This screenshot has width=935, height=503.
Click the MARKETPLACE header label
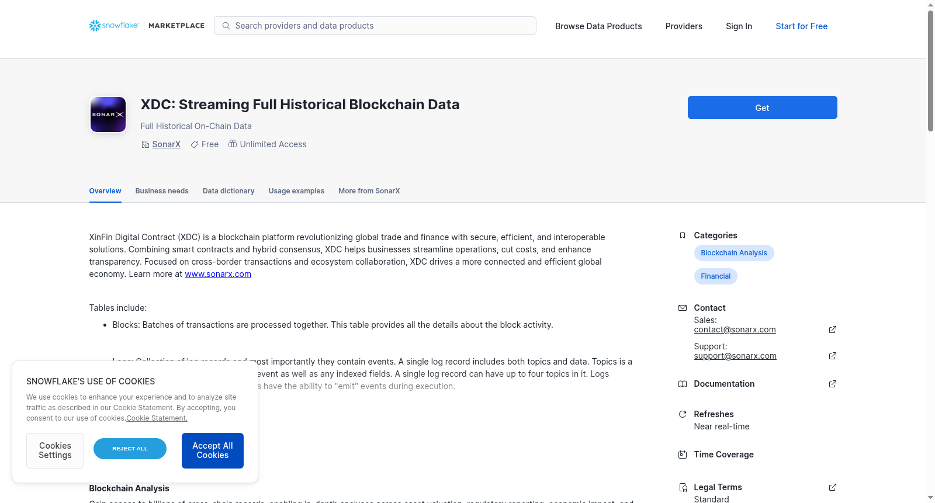tap(176, 26)
